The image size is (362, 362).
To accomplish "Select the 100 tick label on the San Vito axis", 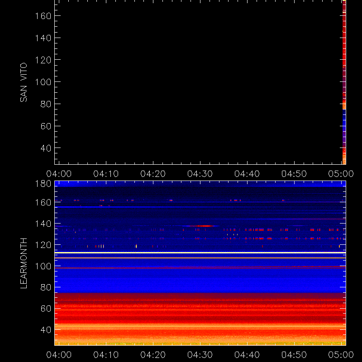I will 43,82.
